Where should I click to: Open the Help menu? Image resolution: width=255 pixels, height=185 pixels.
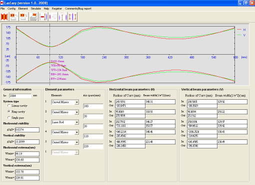pos(46,9)
